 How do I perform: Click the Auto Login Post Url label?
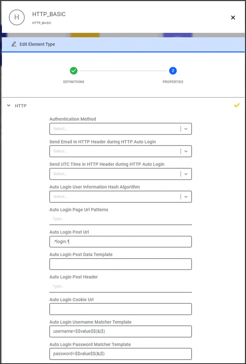[69, 232]
